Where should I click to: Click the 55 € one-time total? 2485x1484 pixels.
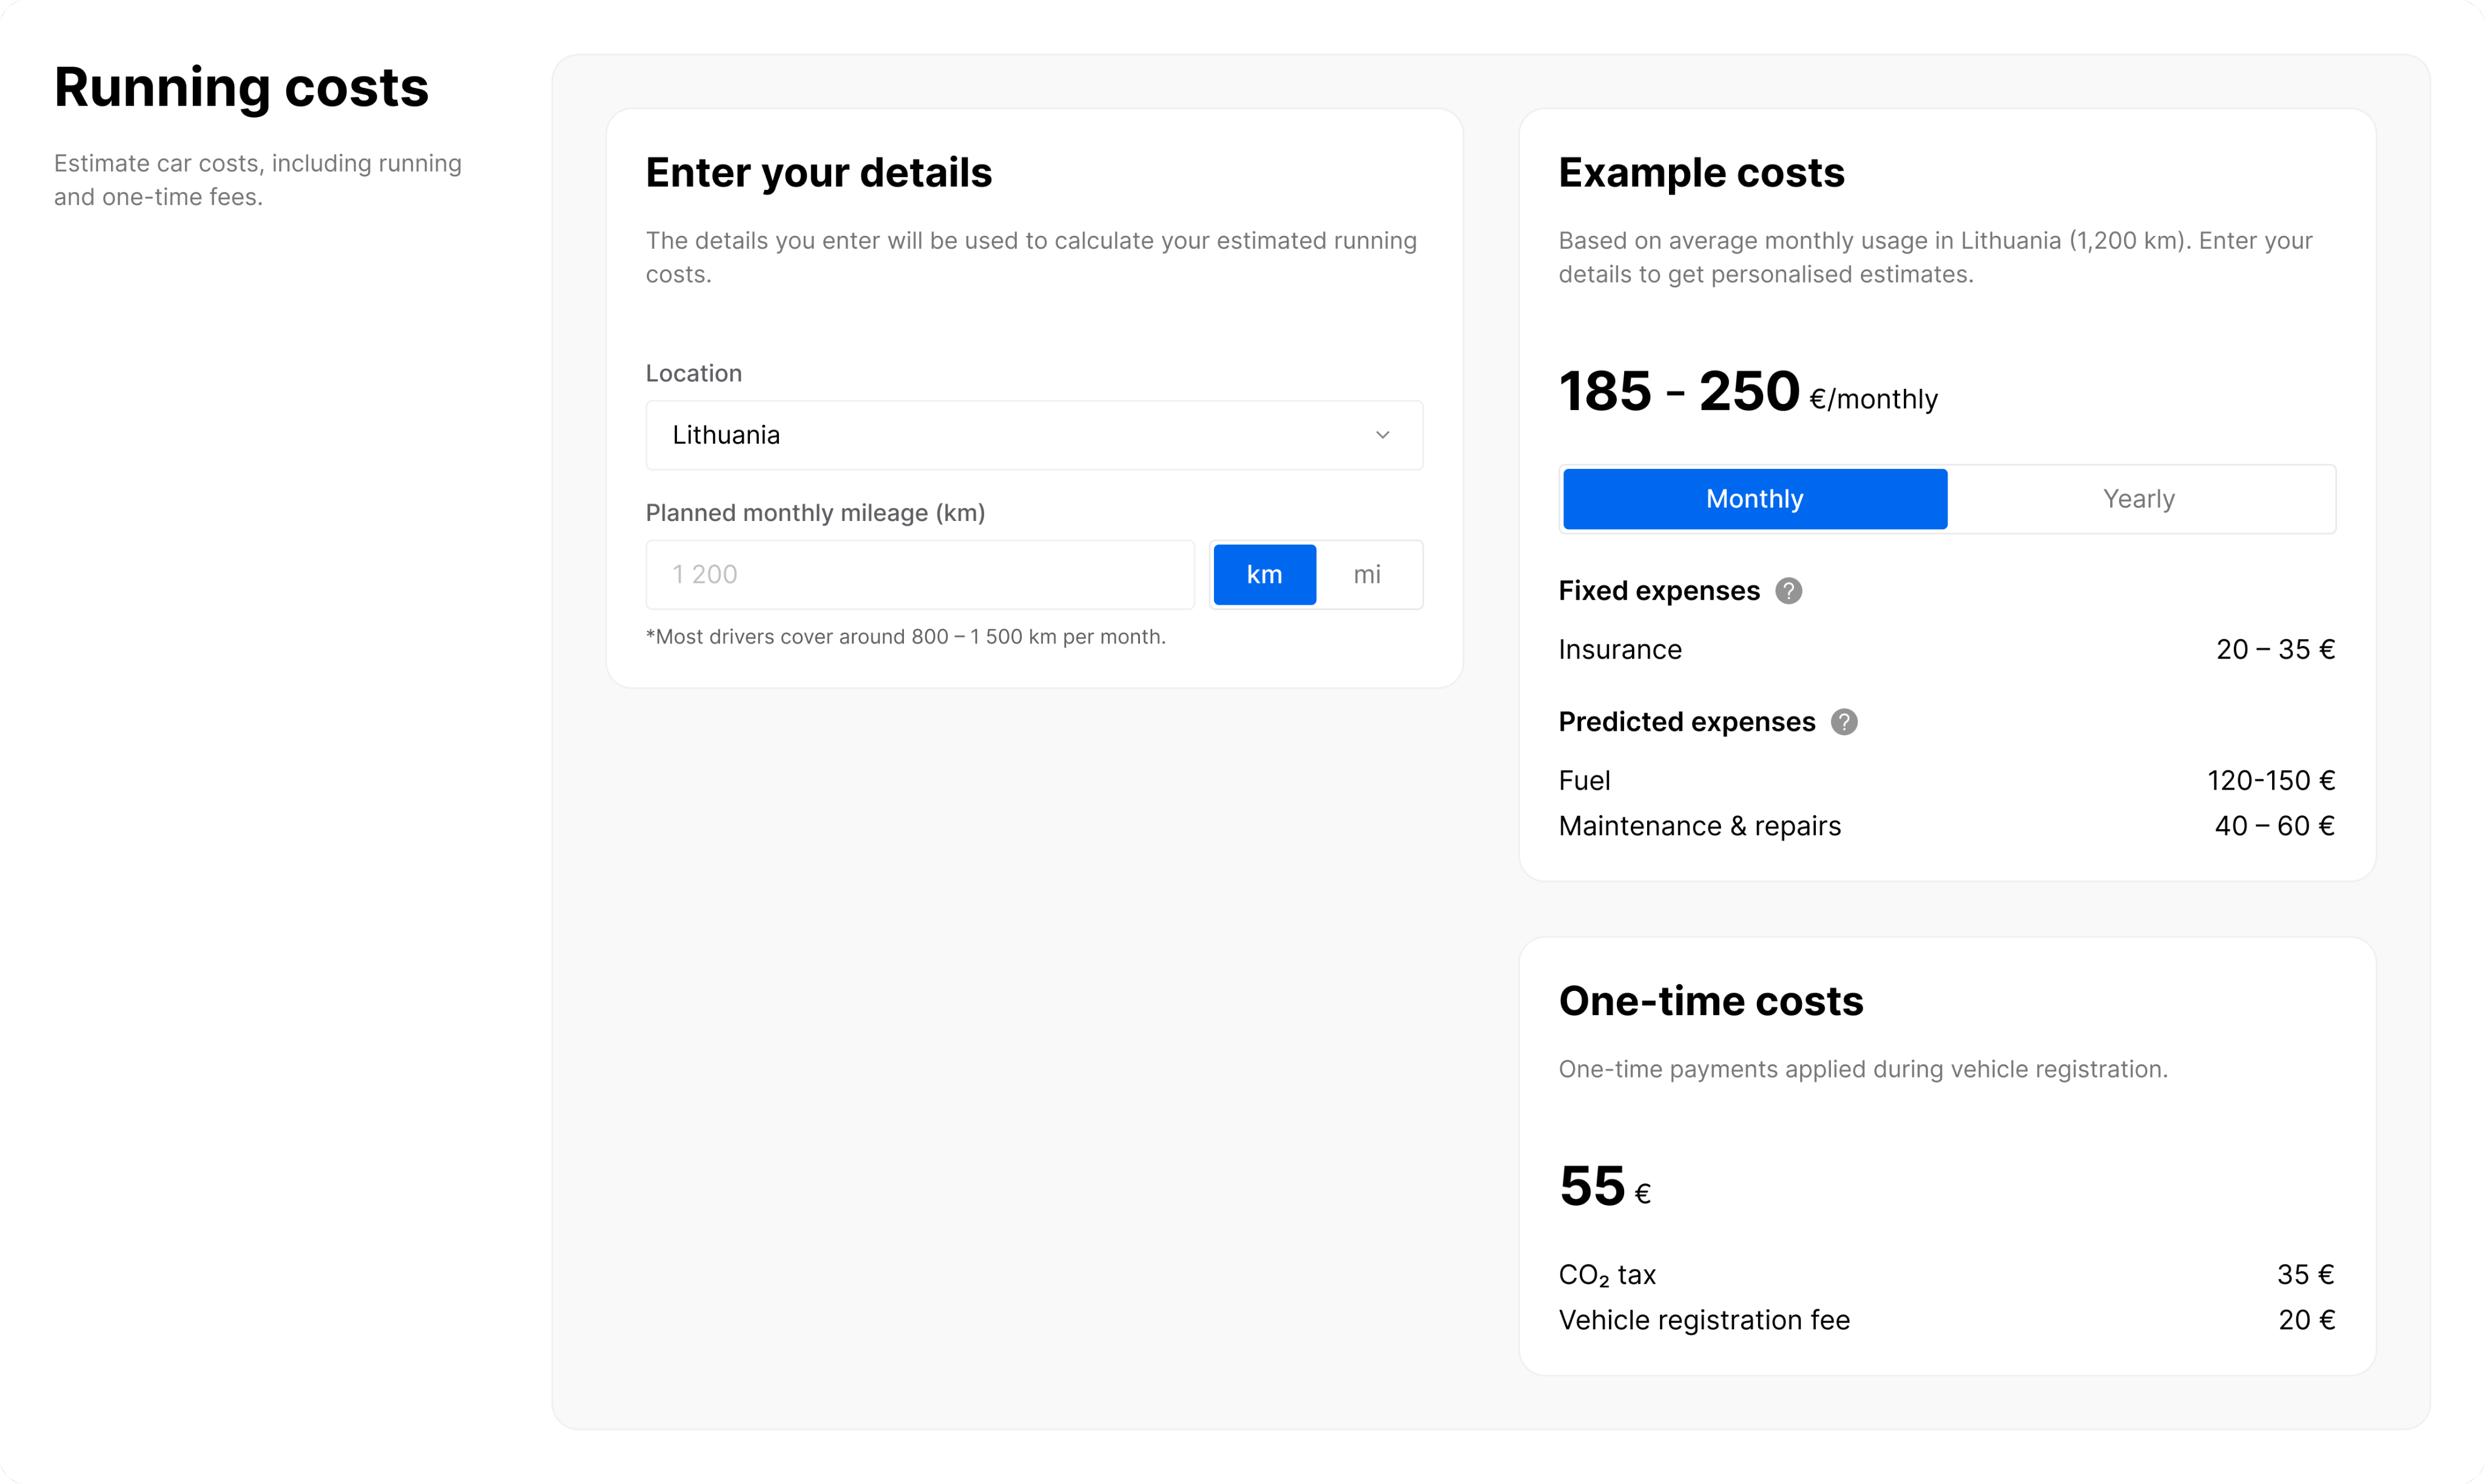1603,1187
